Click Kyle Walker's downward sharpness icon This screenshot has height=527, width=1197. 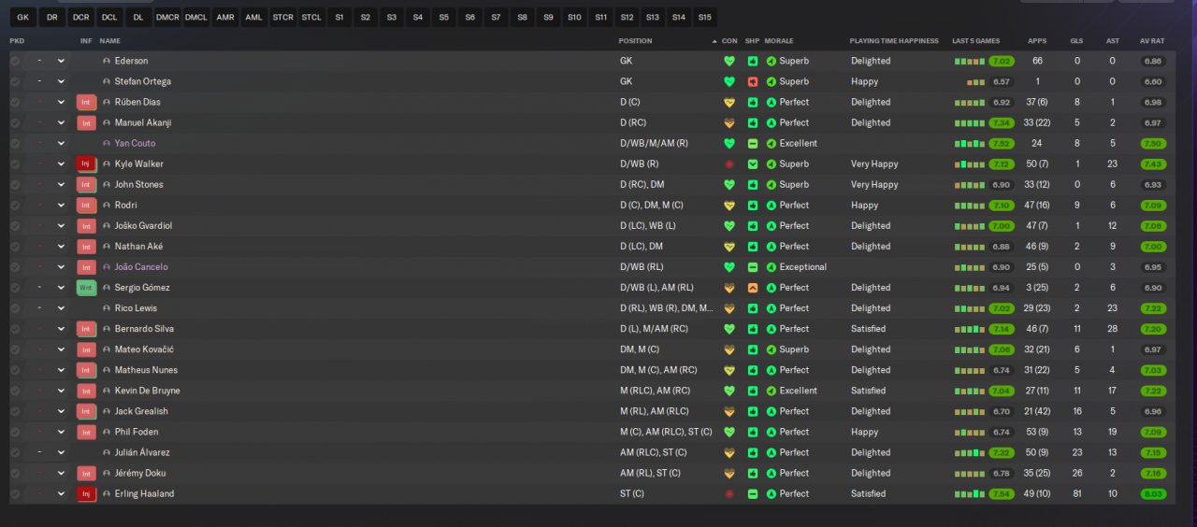[x=753, y=164]
